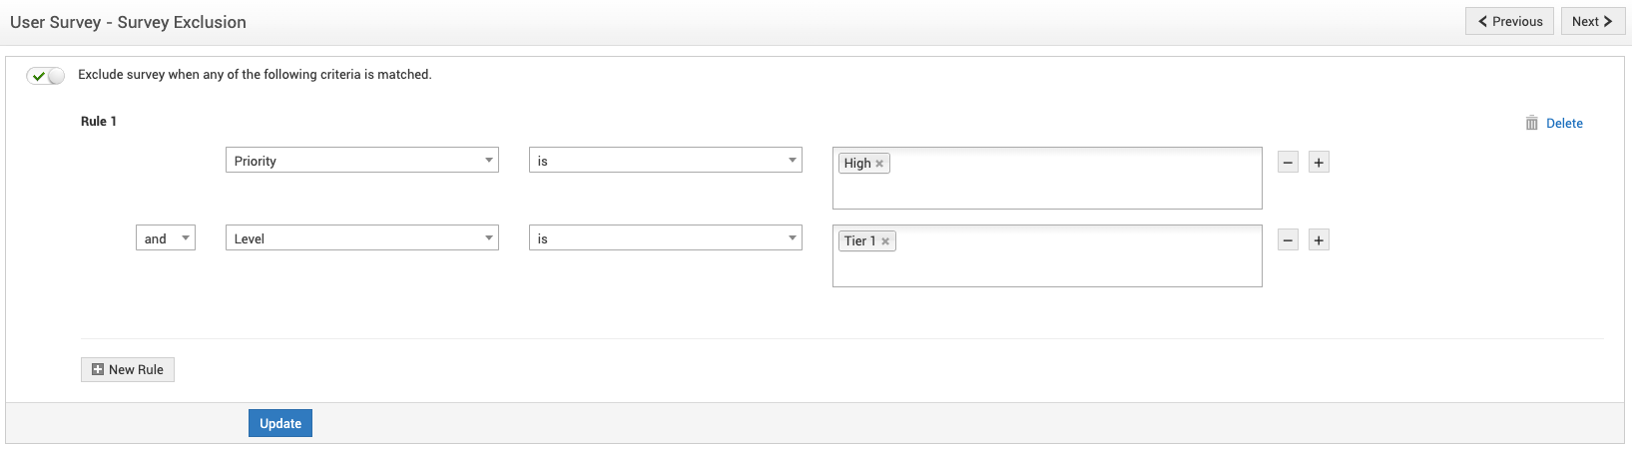Image resolution: width=1632 pixels, height=450 pixels.
Task: Click the plus icon on the Level row
Action: [x=1319, y=240]
